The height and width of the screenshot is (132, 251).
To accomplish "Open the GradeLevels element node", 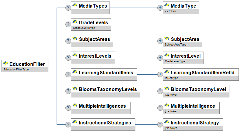I will pyautogui.click(x=91, y=23).
